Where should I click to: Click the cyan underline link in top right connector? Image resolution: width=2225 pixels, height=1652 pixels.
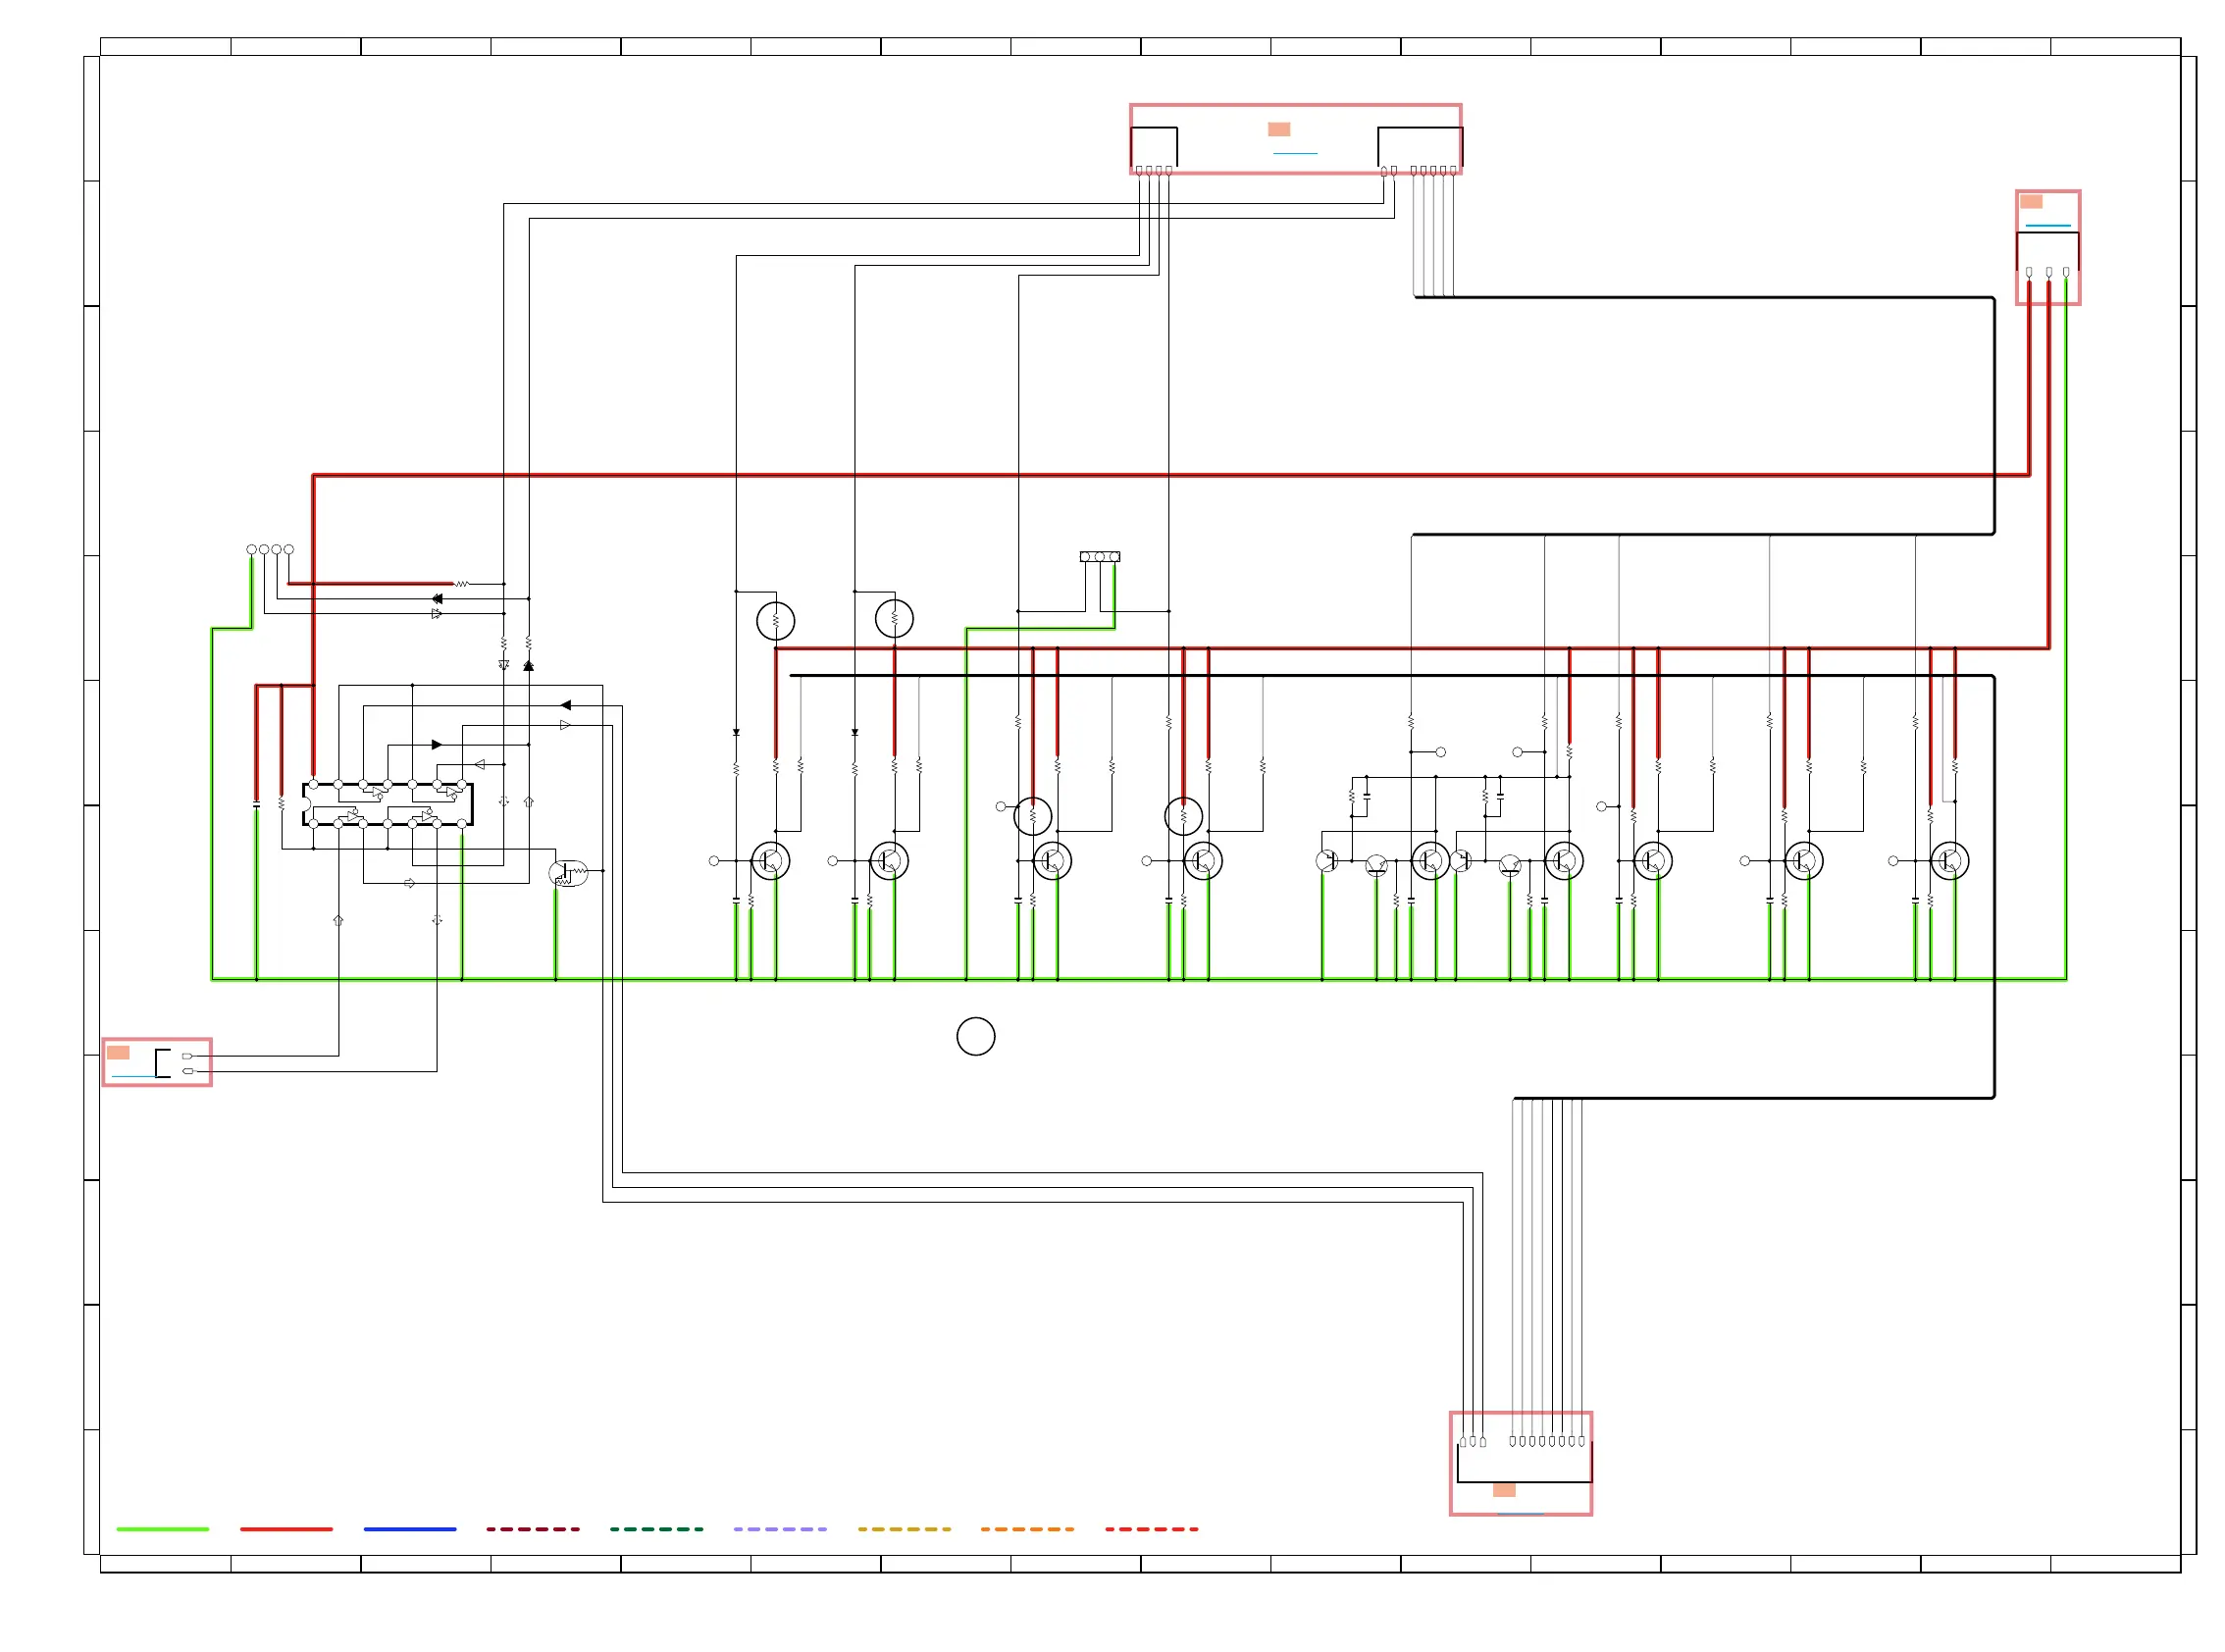point(2047,226)
